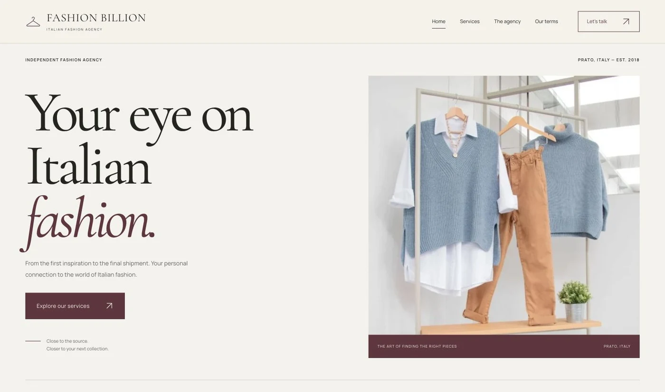Click the arrow icon in Explore our services
Screen dimensions: 665x392
click(x=109, y=306)
